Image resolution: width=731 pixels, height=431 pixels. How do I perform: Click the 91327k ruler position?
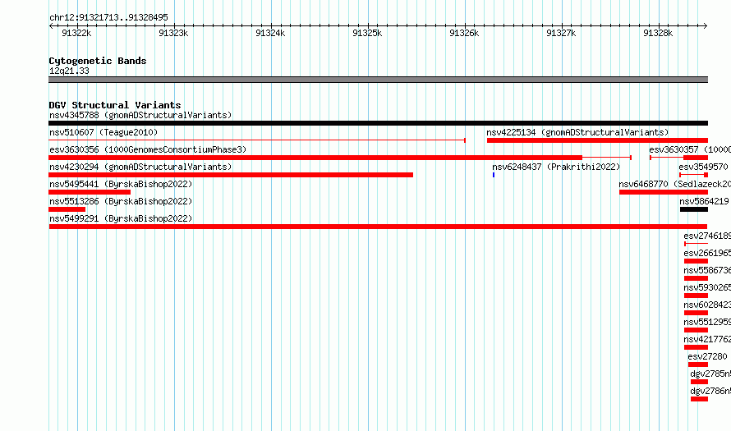tap(561, 33)
